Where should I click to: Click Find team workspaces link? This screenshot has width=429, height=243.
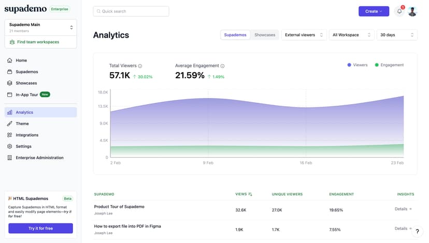(38, 42)
